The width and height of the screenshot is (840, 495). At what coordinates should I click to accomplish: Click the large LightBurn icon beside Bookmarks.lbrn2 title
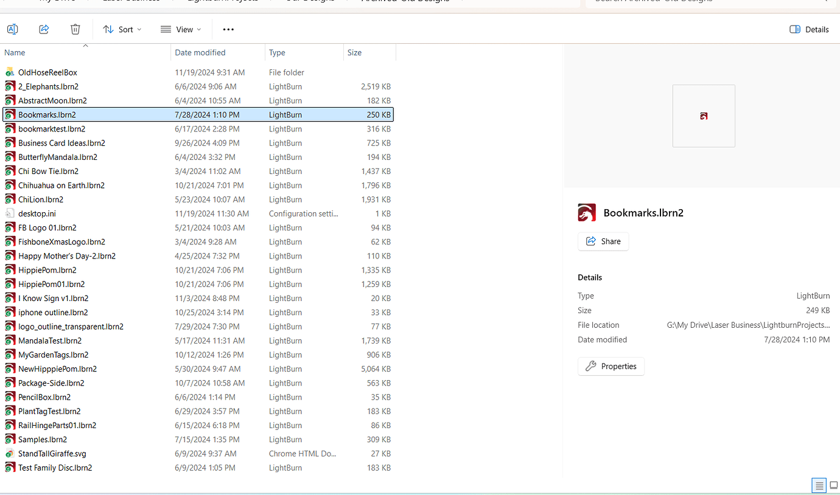[587, 213]
